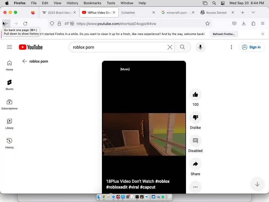The image size is (269, 202).
Task: Click the #capcut hashtag link
Action: tap(148, 187)
